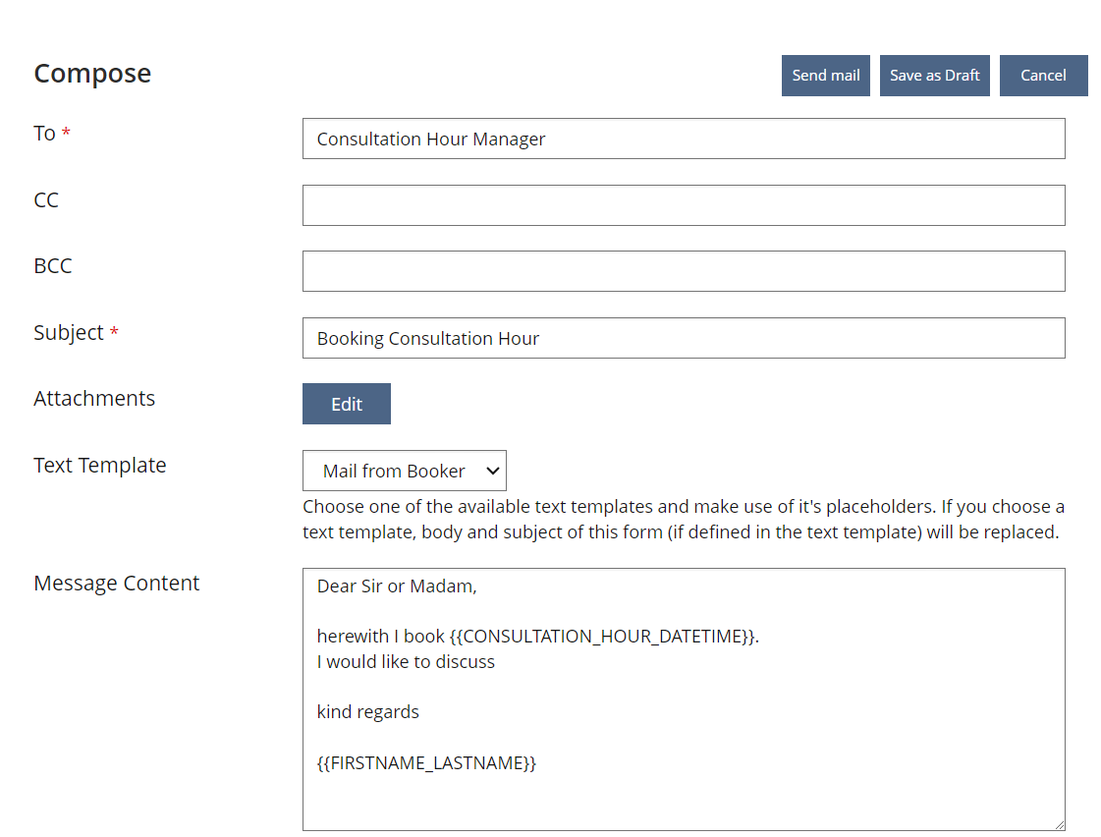The width and height of the screenshot is (1101, 837).
Task: Click the "BCC" field label
Action: point(53,266)
